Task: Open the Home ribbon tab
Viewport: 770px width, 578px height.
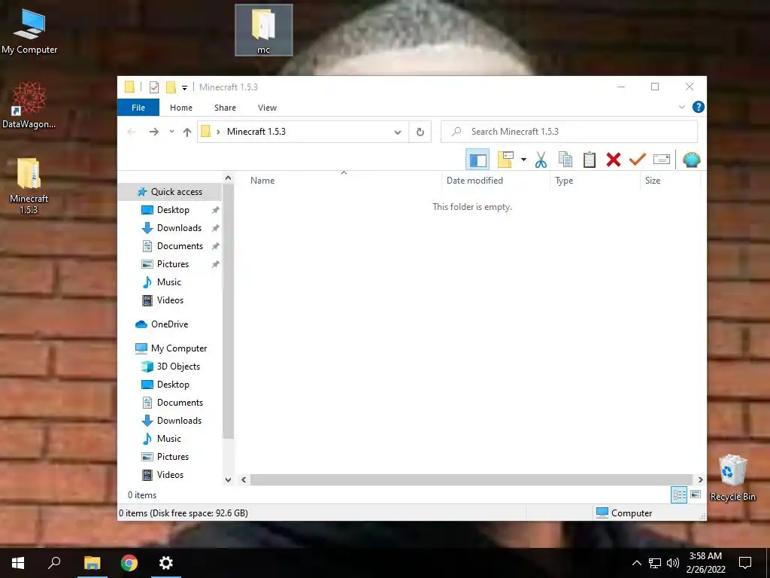Action: pyautogui.click(x=181, y=108)
